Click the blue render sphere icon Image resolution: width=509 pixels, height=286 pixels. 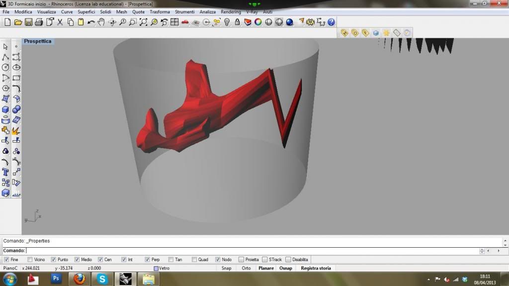pos(290,22)
